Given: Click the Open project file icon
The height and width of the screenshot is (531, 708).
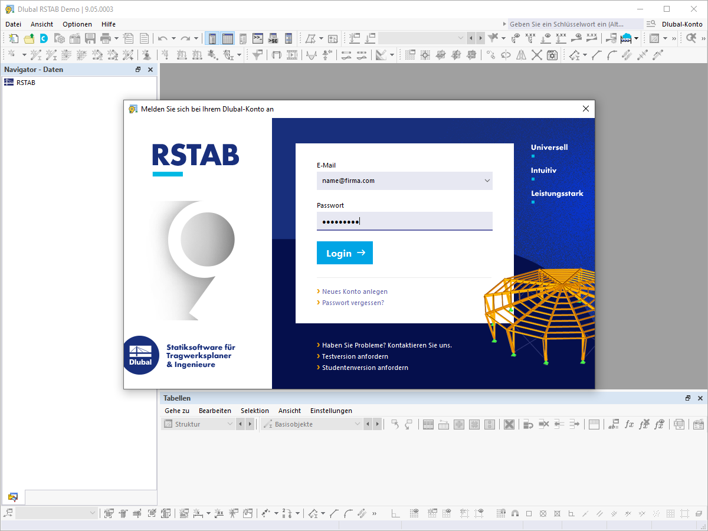Looking at the screenshot, I should tap(28, 38).
